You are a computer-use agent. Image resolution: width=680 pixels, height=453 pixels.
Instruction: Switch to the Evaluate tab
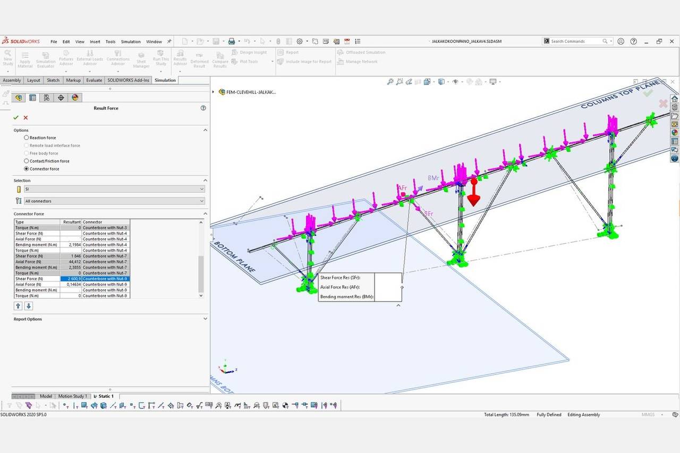pyautogui.click(x=94, y=80)
